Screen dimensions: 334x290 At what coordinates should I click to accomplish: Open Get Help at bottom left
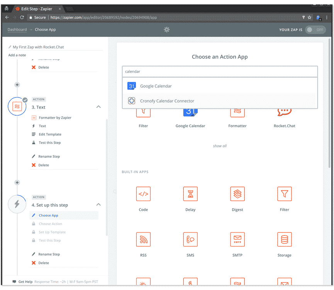25,281
